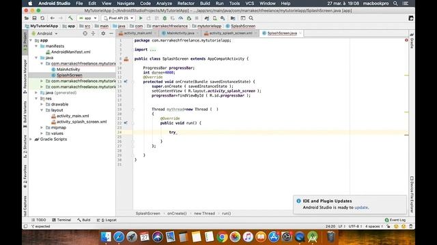This screenshot has width=437, height=245.
Task: Hide the Project panel with minus icon
Action: point(111,33)
